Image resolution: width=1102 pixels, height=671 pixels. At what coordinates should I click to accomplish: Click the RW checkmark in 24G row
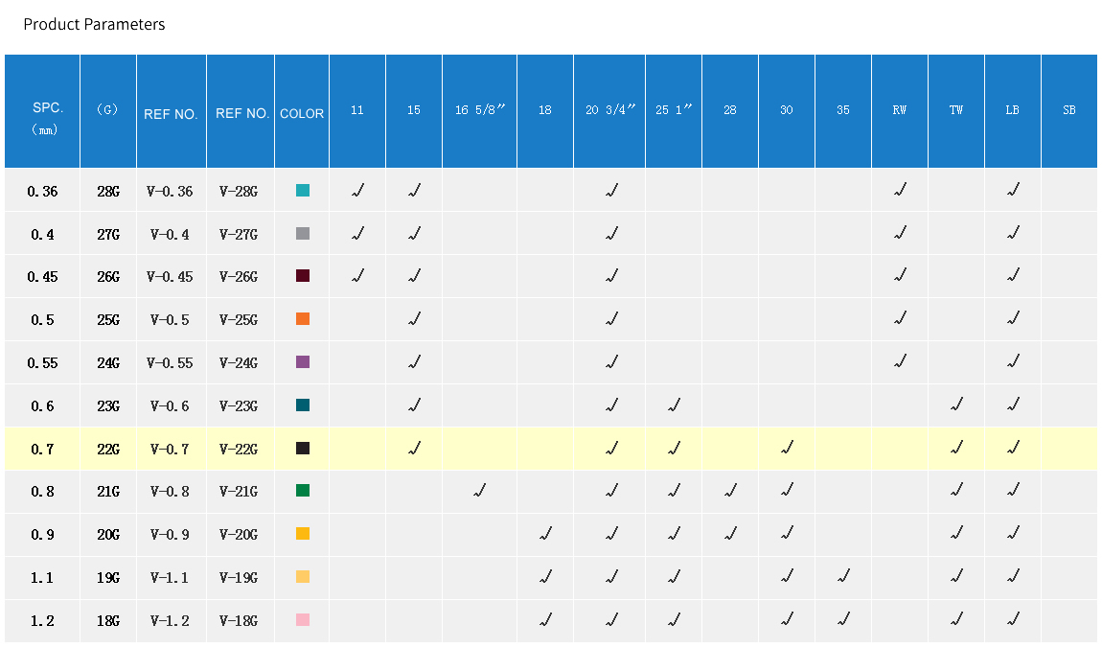(900, 362)
